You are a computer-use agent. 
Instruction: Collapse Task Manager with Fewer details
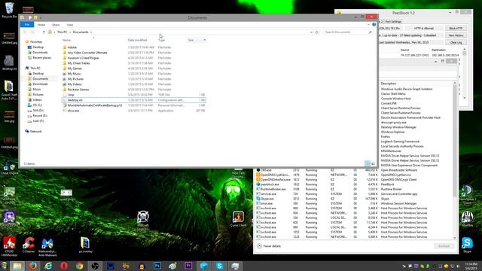(269, 246)
